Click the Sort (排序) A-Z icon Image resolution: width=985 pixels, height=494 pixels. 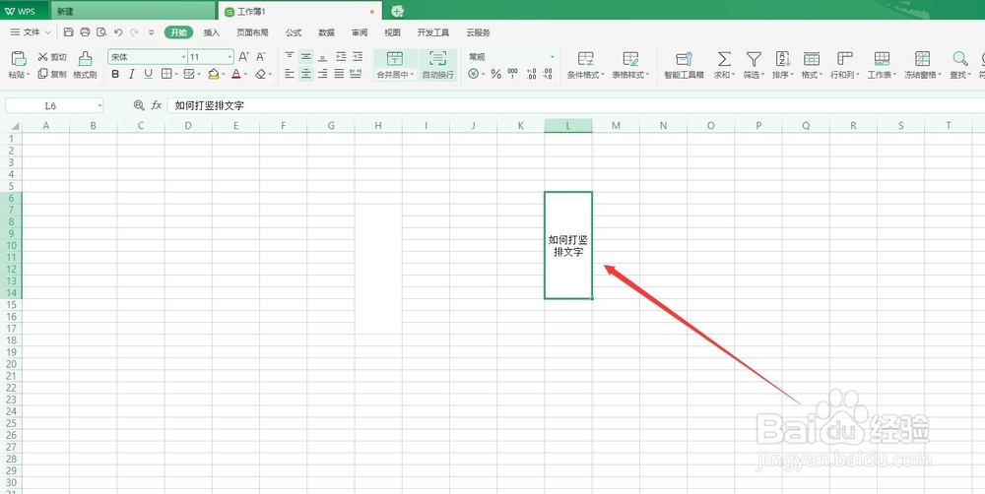pos(783,59)
